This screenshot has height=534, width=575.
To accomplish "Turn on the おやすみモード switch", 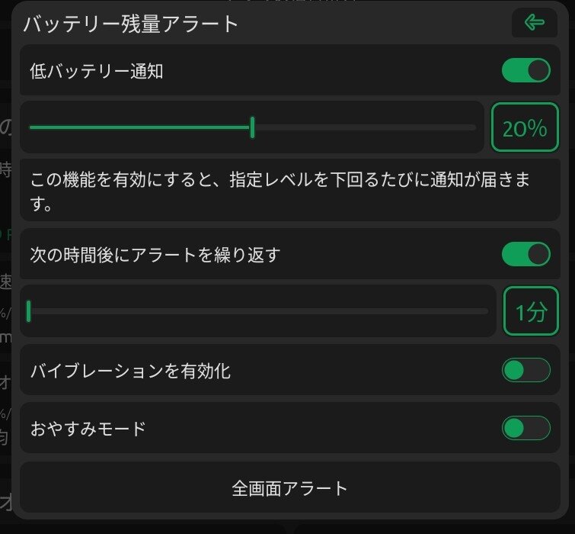I will pos(525,428).
